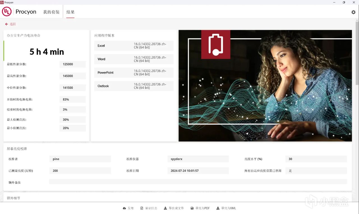Viewport: 359px width, 214px height.
Task: Click the empty 额外备注 field
Action: click(198, 182)
